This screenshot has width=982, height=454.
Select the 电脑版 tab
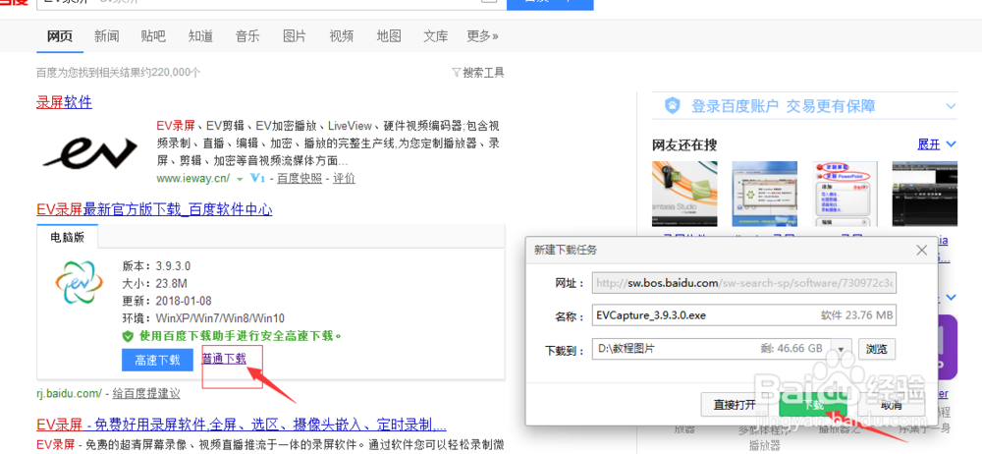[67, 237]
